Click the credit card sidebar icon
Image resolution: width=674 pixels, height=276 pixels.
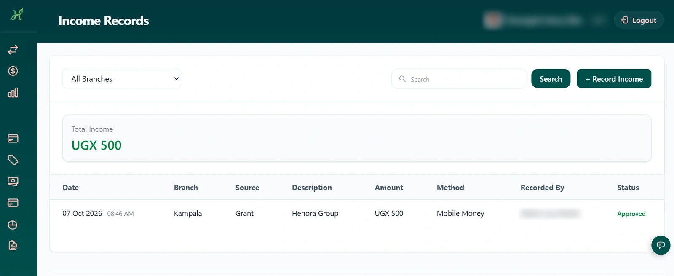pos(13,138)
